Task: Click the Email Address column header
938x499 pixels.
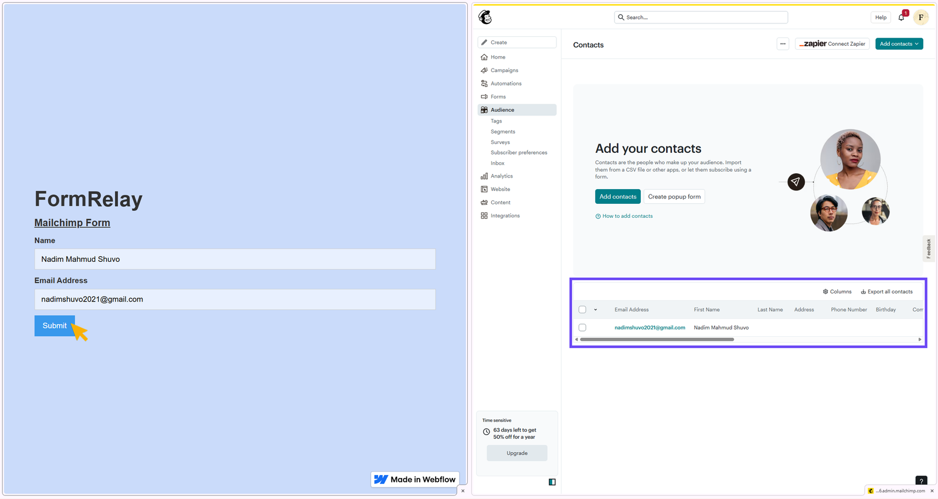Action: [631, 310]
